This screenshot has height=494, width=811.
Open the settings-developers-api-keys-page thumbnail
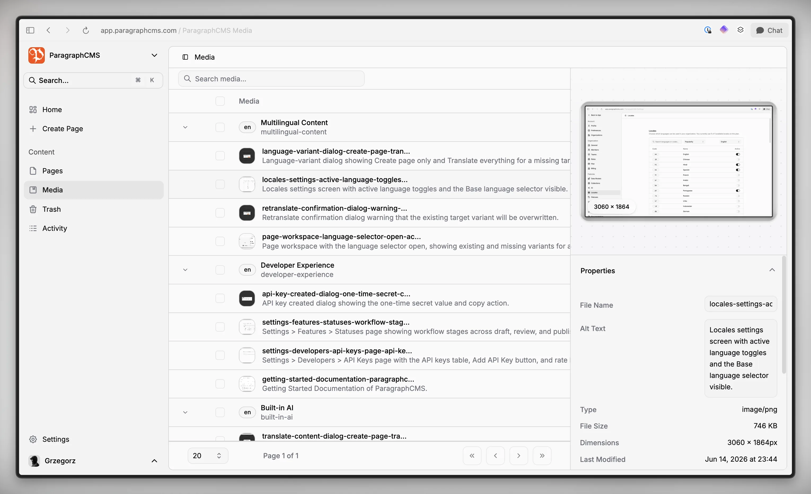(247, 355)
